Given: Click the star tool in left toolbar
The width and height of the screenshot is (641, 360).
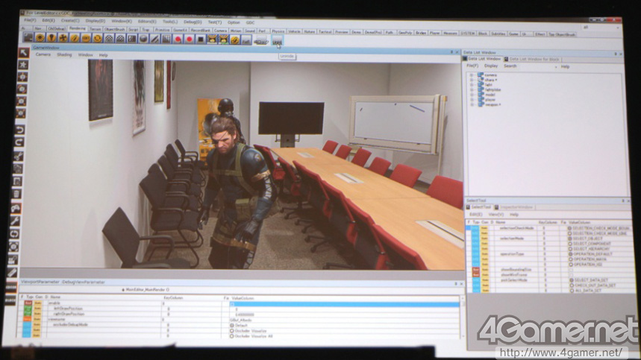Looking at the screenshot, I should [x=23, y=65].
